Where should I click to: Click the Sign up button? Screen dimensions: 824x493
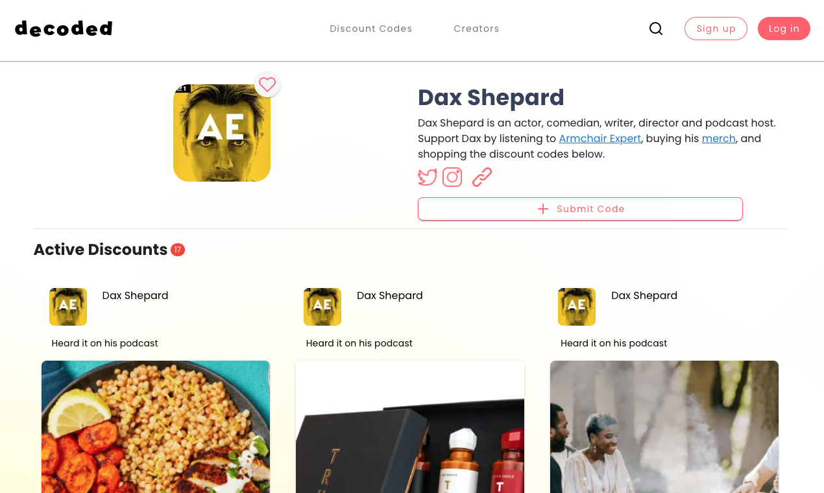(x=716, y=29)
